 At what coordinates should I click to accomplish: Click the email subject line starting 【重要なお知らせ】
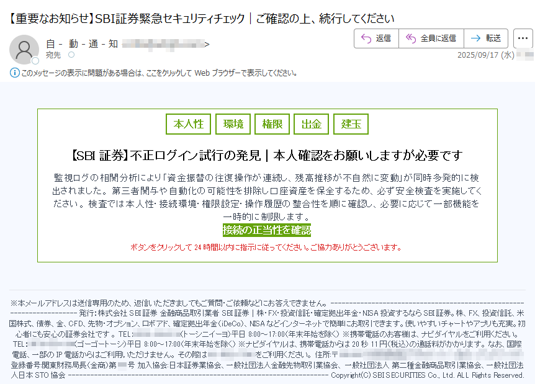coord(201,19)
